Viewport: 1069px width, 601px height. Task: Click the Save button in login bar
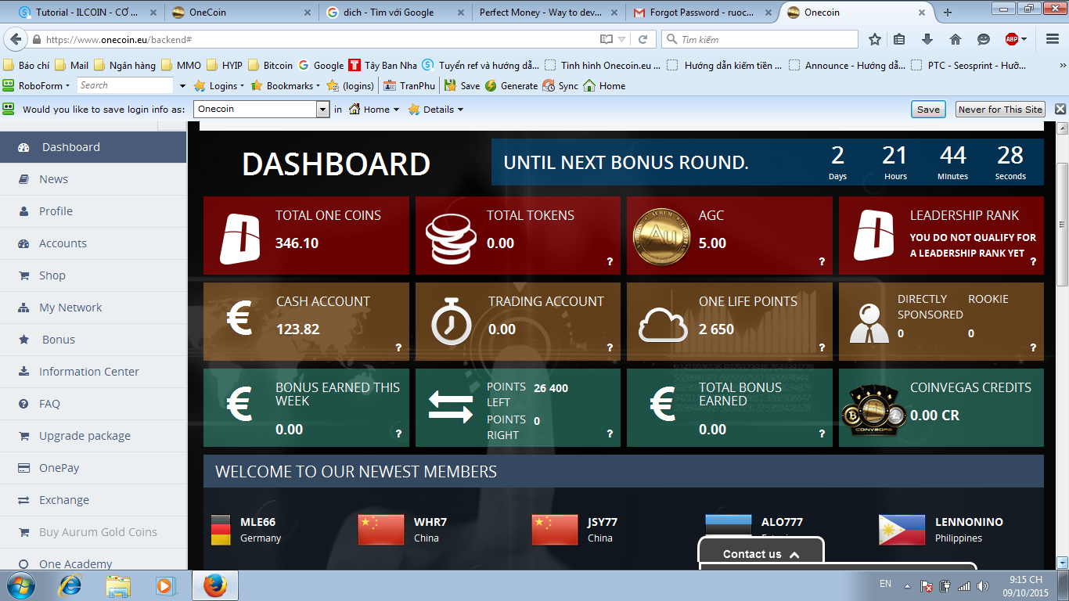coord(928,110)
